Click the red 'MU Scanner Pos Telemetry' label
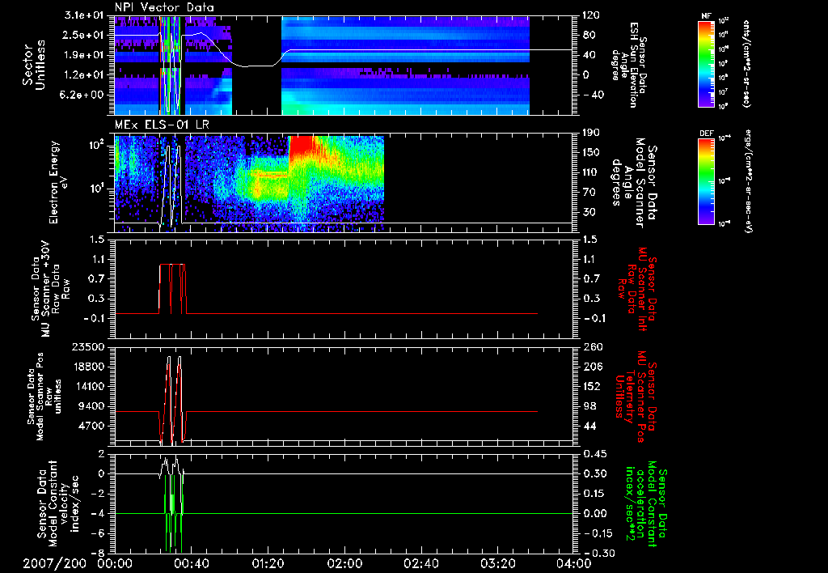 636,397
